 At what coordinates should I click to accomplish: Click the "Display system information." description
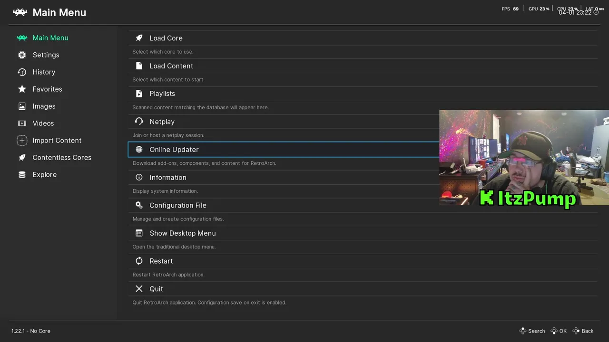[x=165, y=191]
